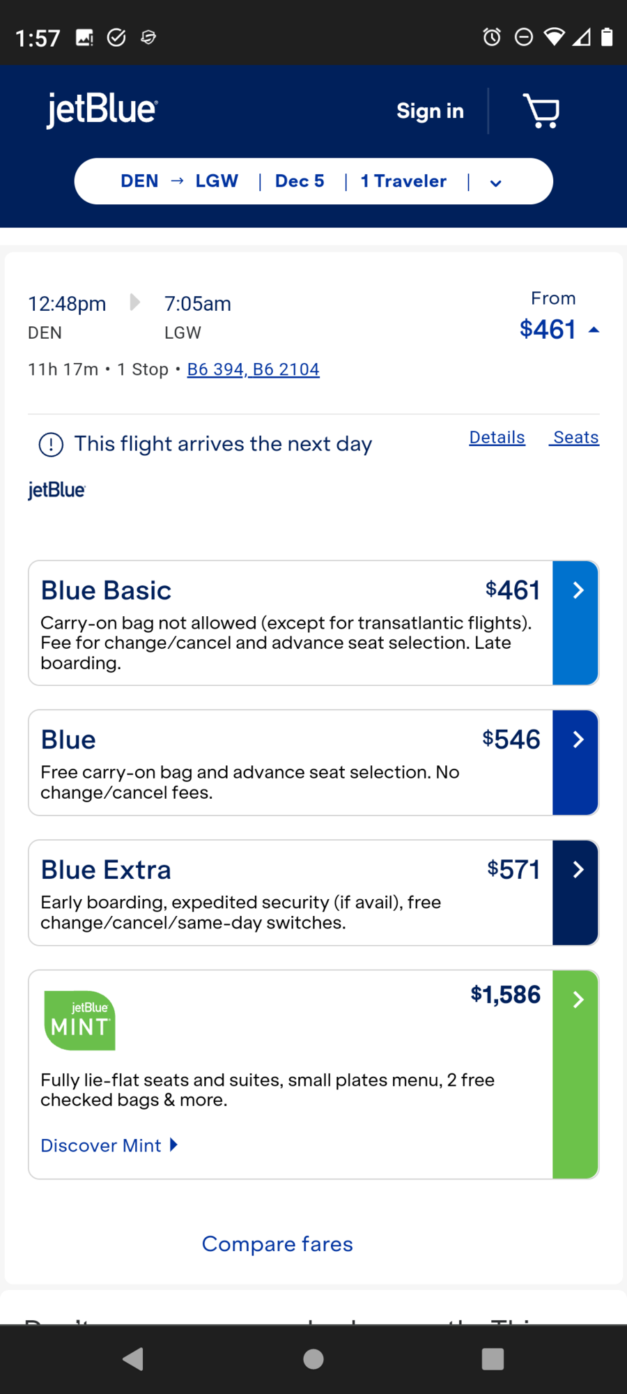
Task: Collapse fares using the $461 arrow
Action: tap(594, 330)
